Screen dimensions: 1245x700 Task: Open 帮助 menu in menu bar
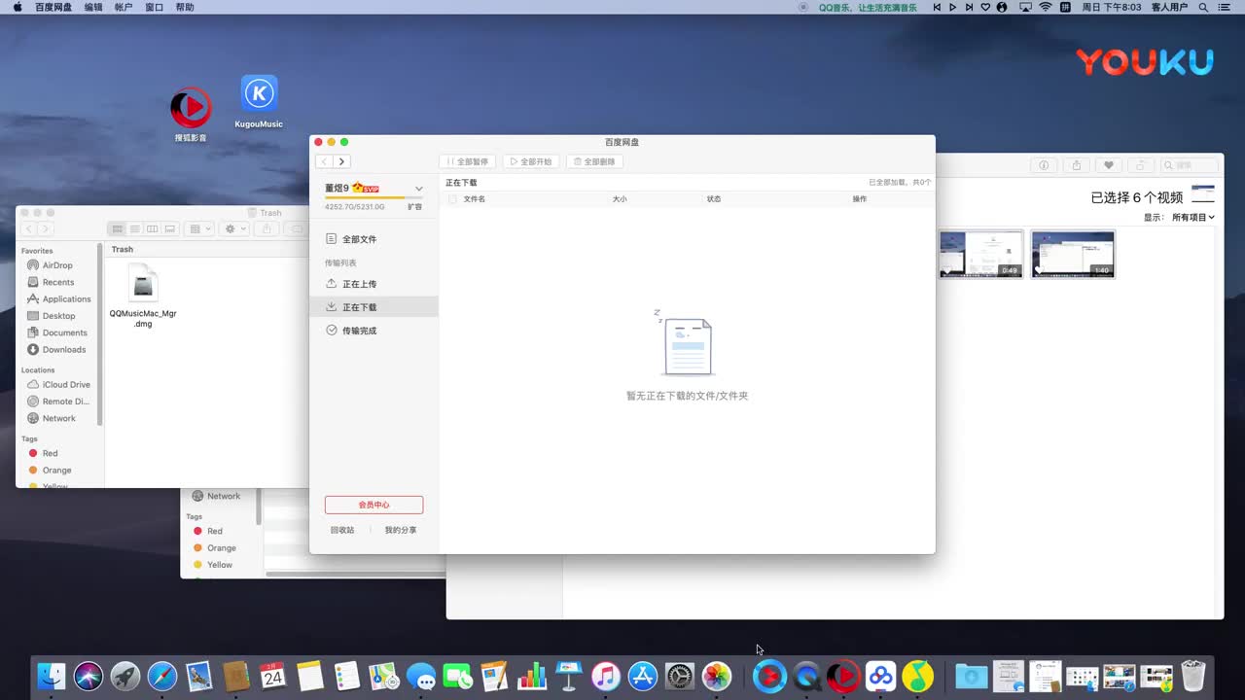(185, 7)
